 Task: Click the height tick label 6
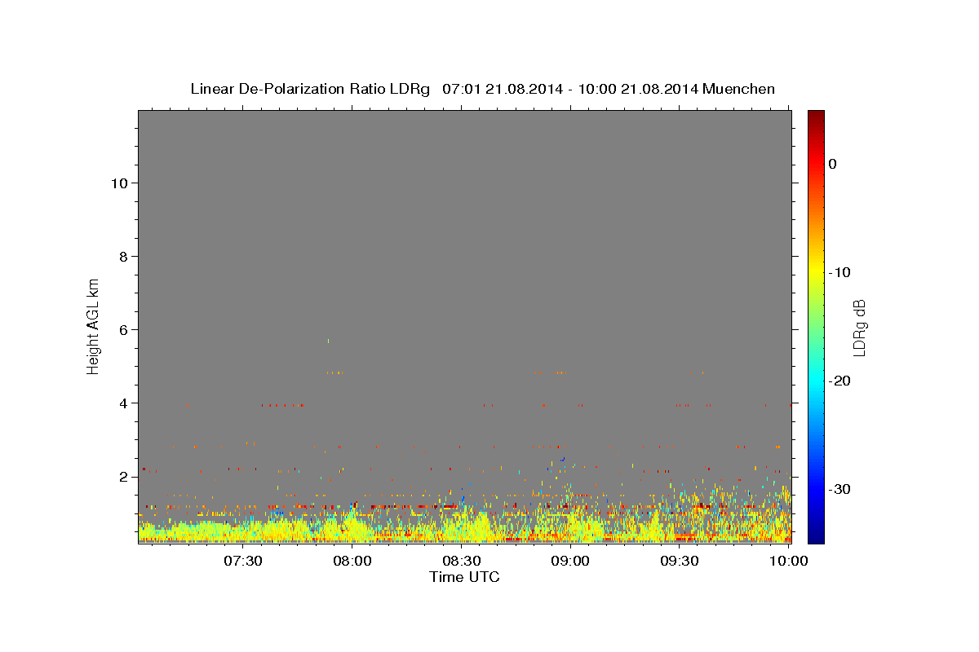pos(122,329)
